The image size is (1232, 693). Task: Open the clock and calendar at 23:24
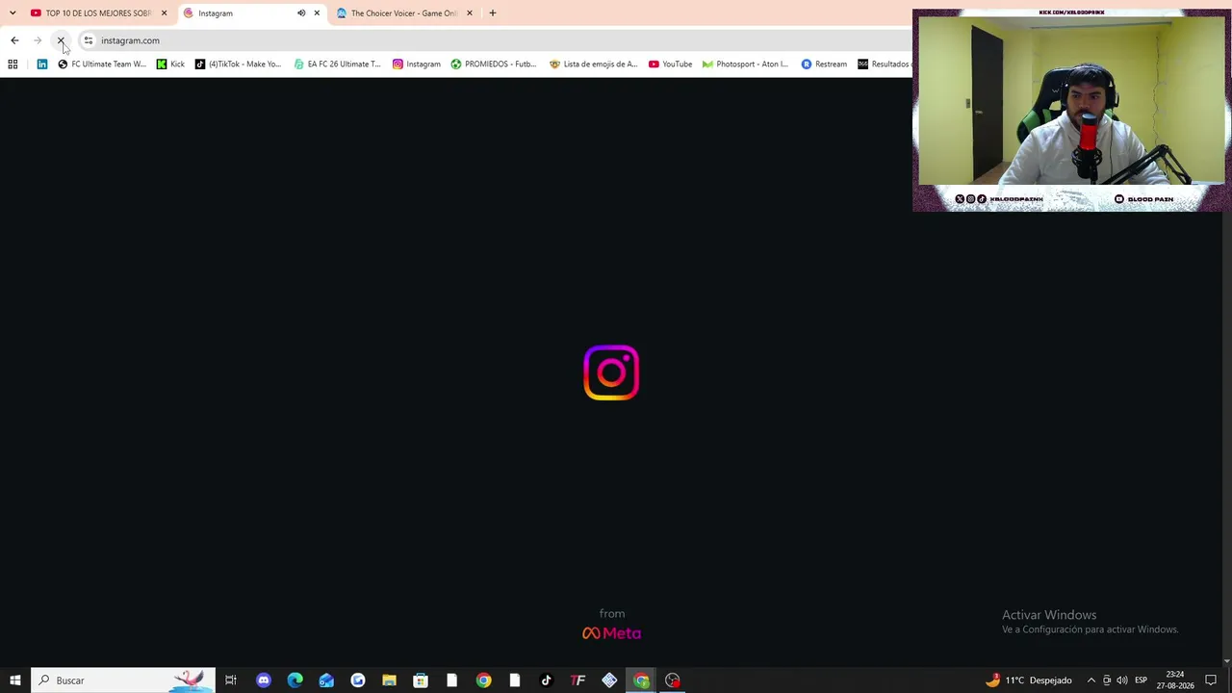point(1175,680)
